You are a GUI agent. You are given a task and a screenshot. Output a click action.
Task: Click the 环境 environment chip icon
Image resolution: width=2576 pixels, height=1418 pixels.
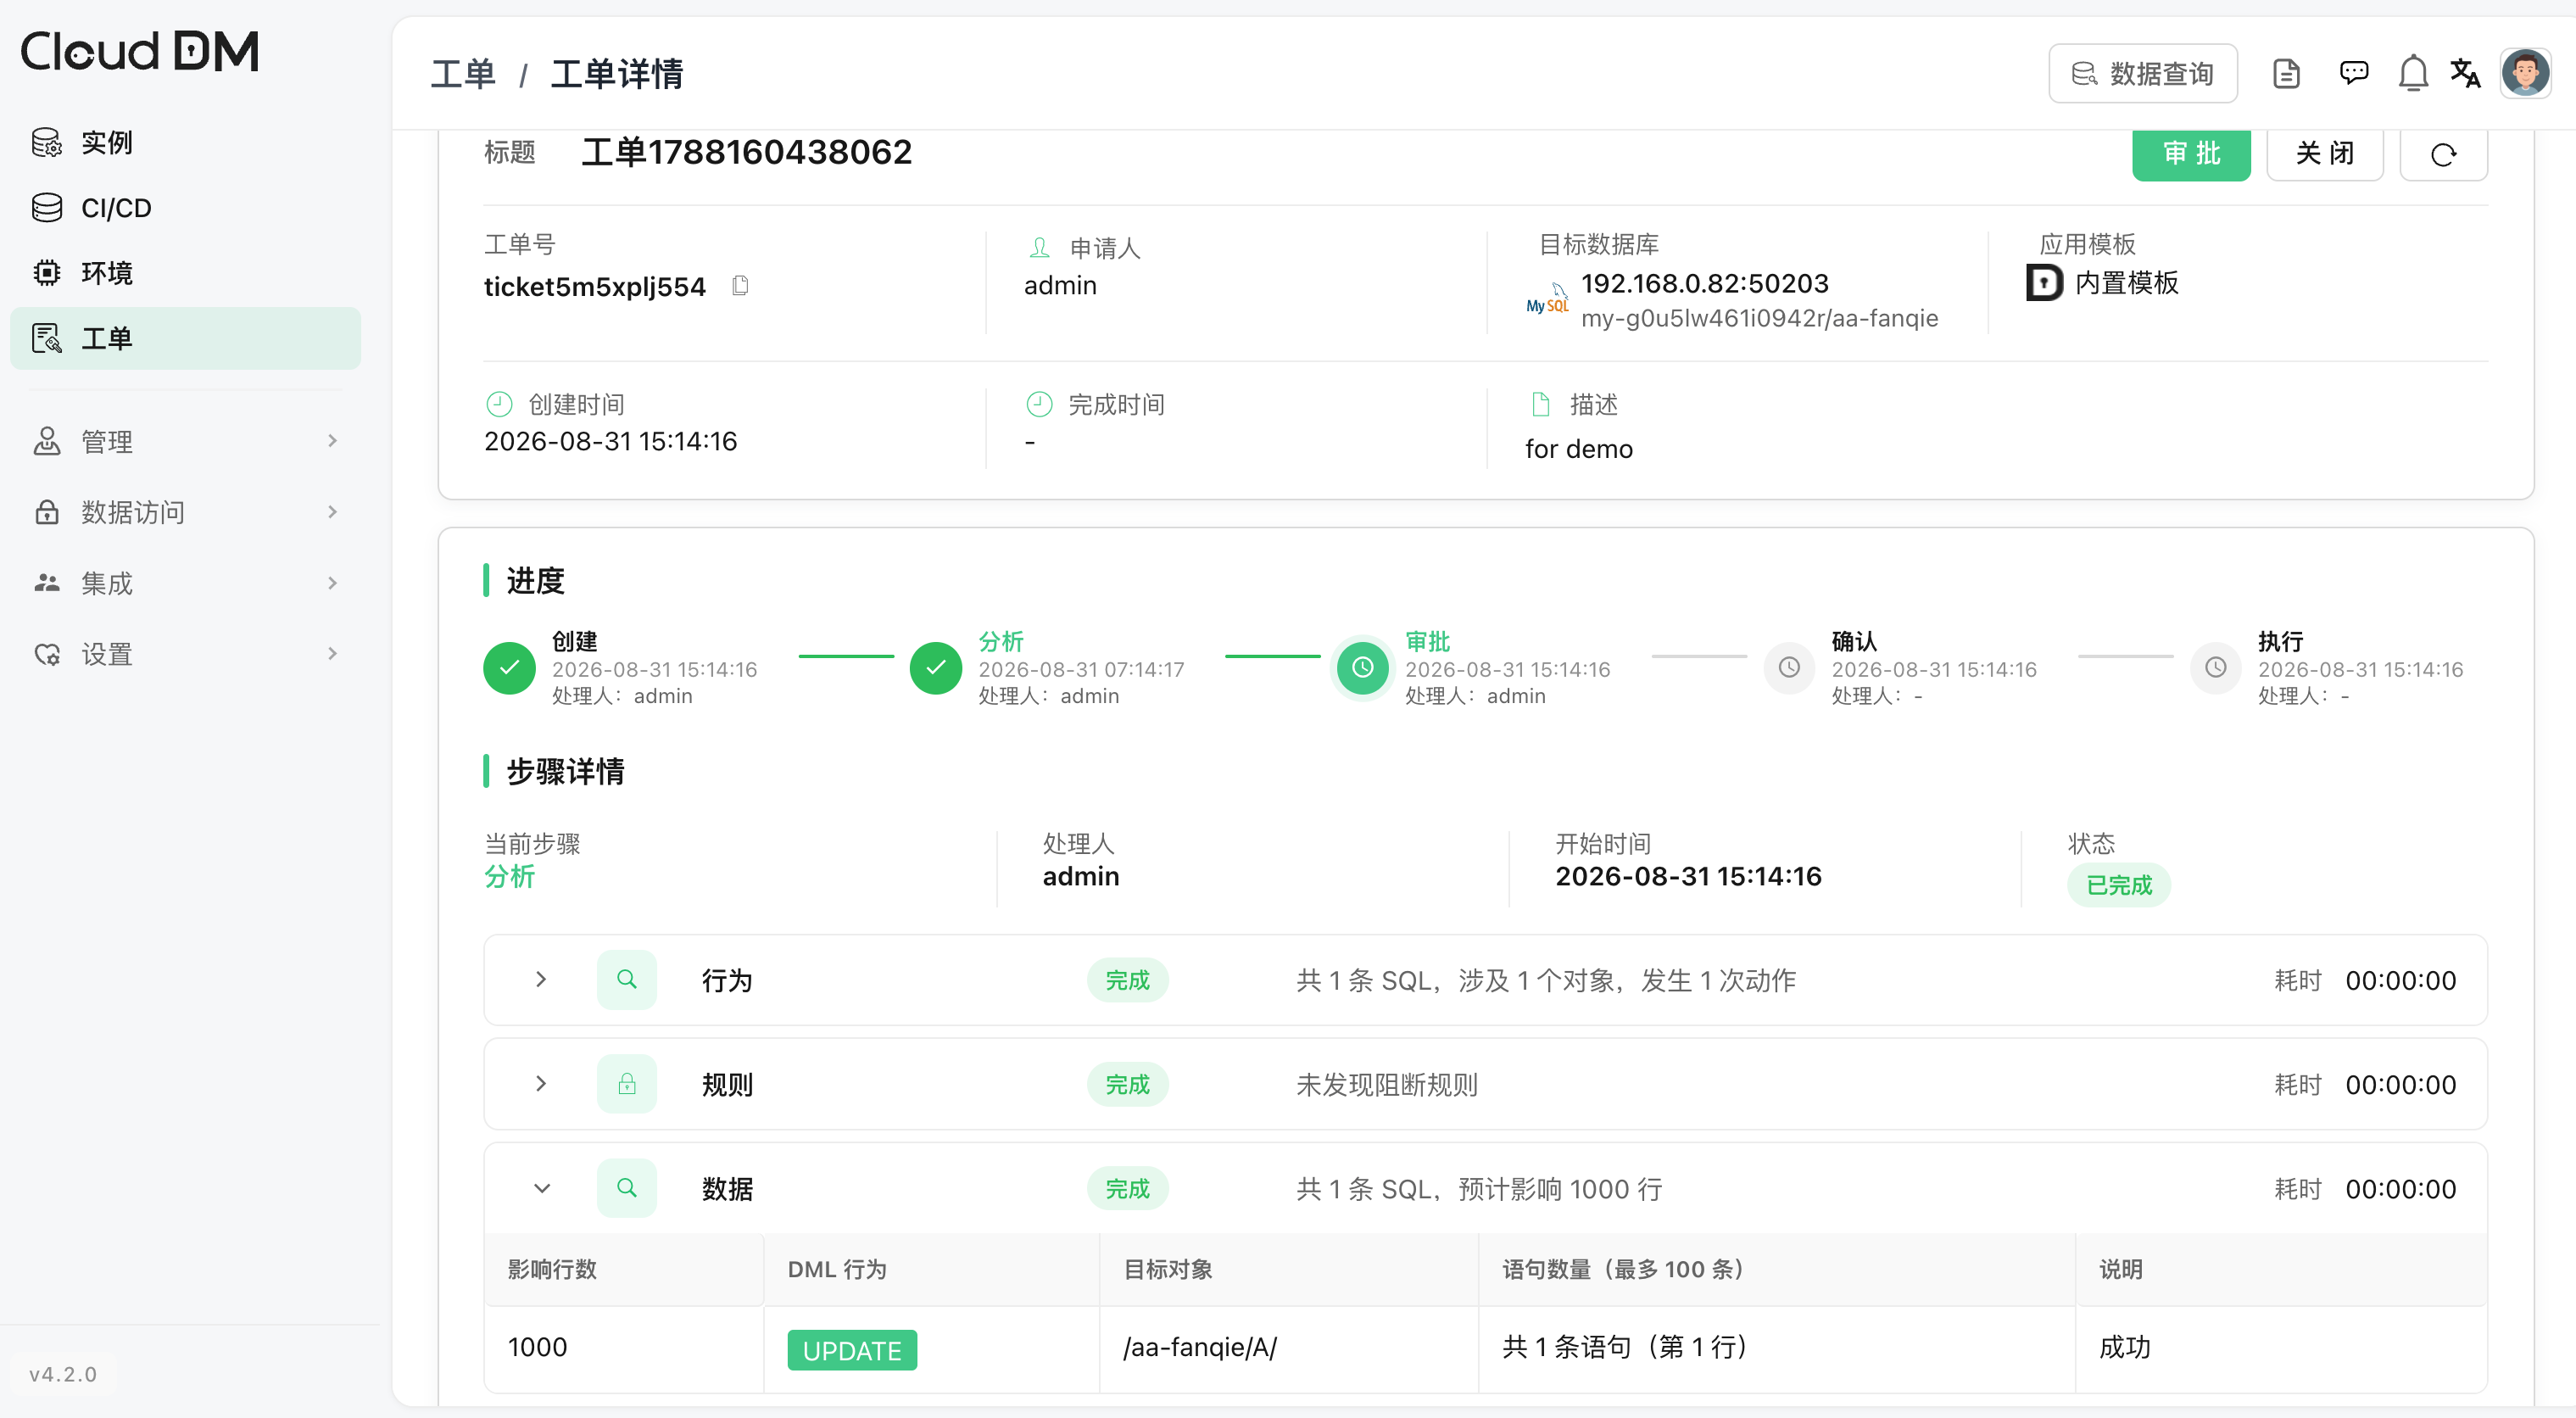[x=47, y=273]
